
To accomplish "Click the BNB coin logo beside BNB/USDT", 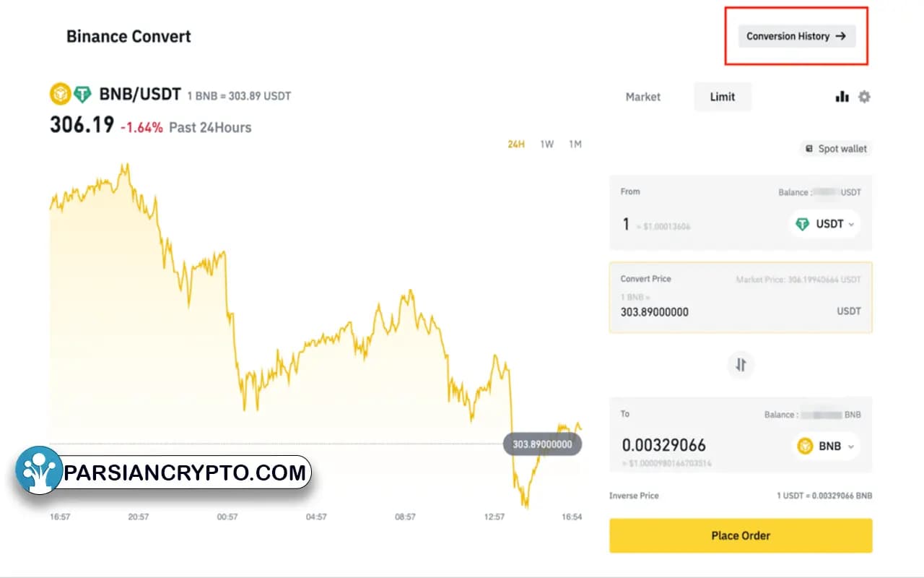I will pyautogui.click(x=60, y=94).
